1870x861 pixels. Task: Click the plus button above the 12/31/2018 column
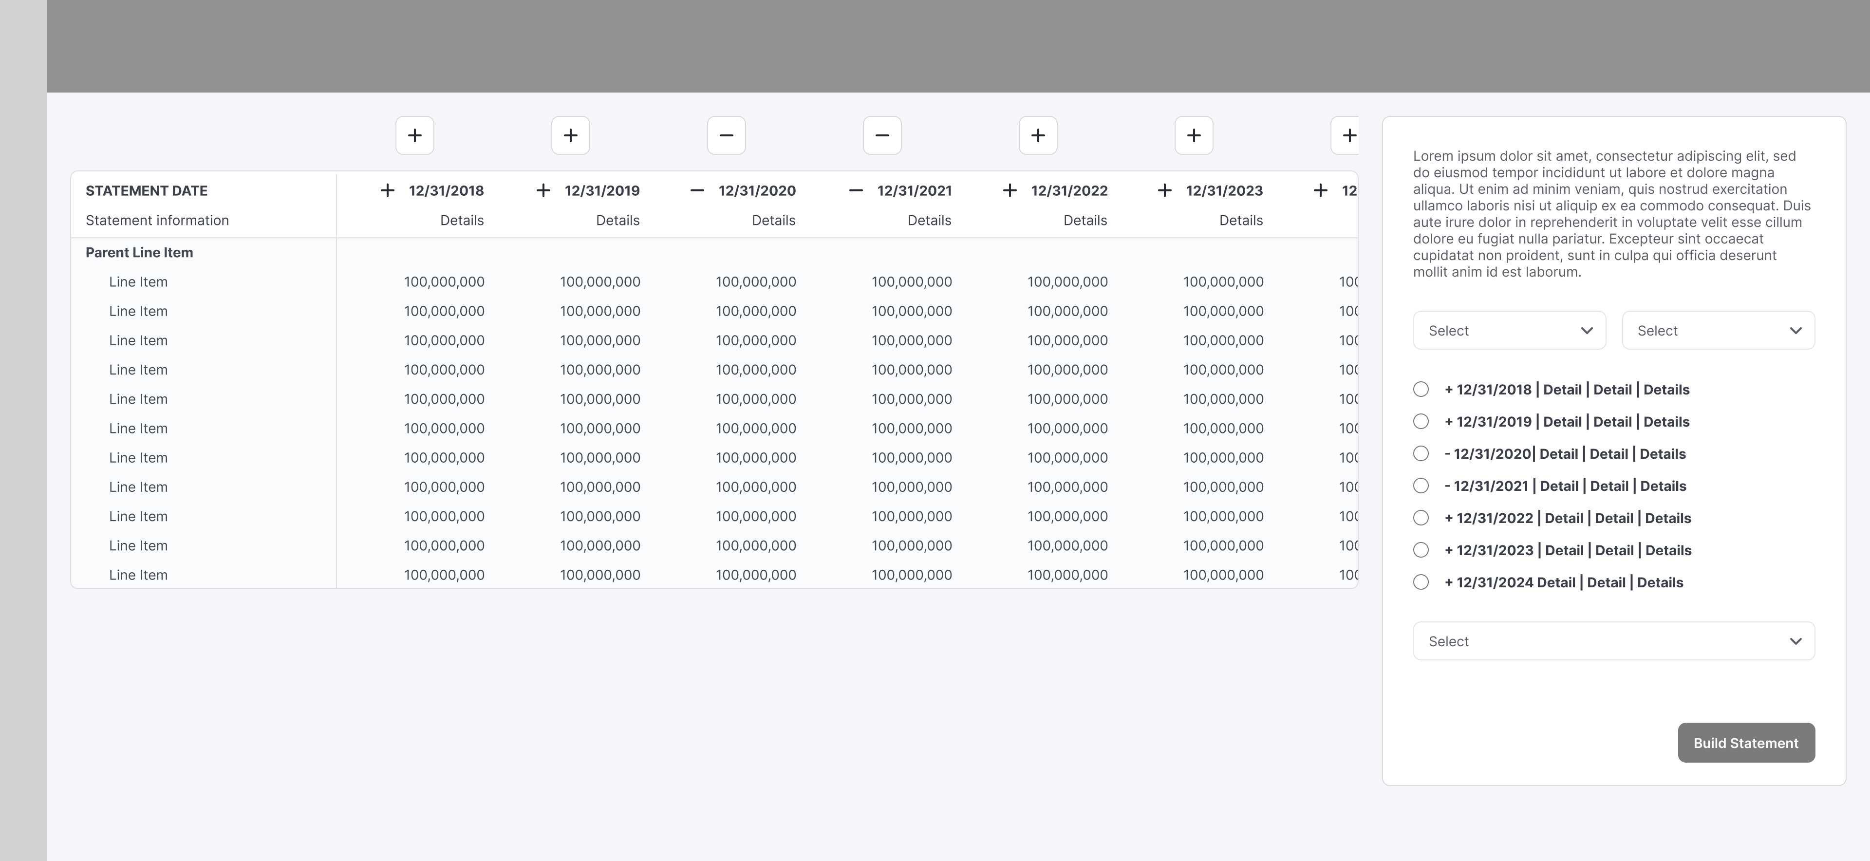(414, 135)
